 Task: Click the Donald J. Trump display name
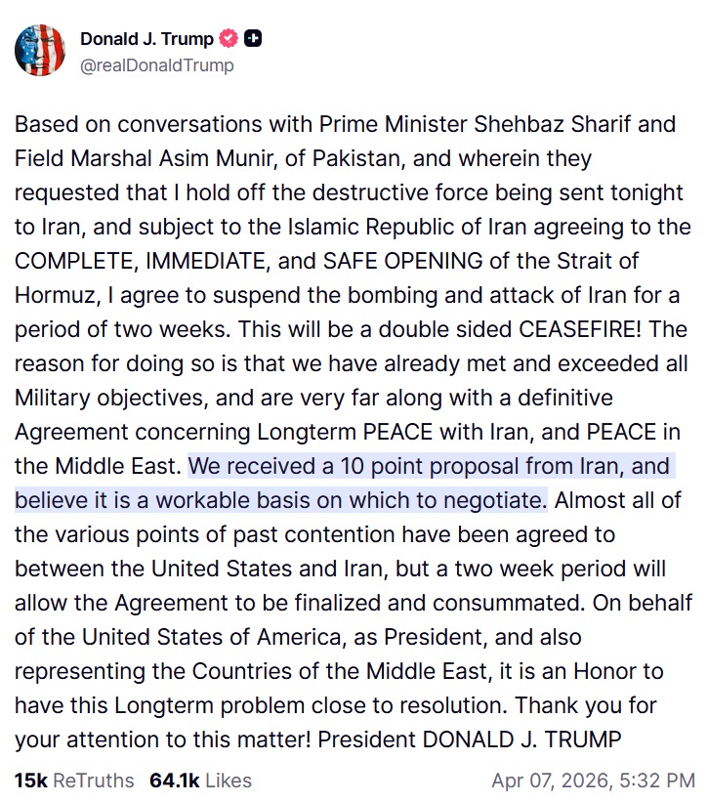tap(148, 40)
